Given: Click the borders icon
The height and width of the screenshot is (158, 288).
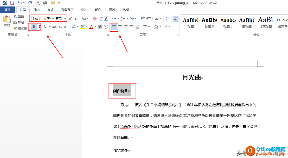Looking at the screenshot, I should click(165, 27).
